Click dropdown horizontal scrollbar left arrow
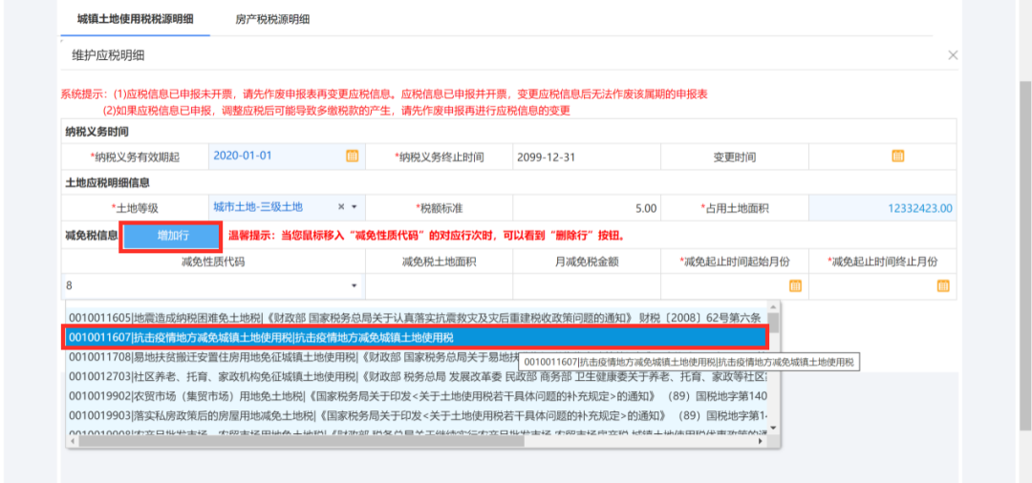1032x483 pixels. click(72, 442)
